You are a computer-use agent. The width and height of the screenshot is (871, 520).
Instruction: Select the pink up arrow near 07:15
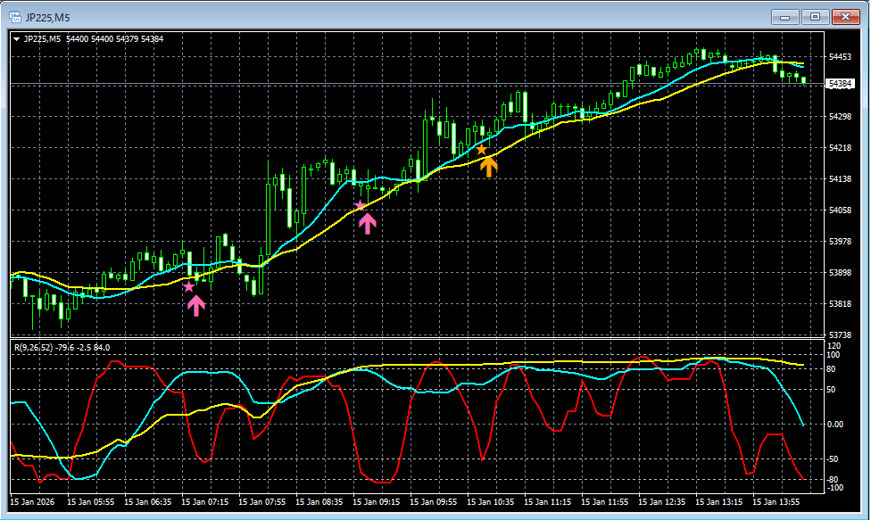coord(196,305)
